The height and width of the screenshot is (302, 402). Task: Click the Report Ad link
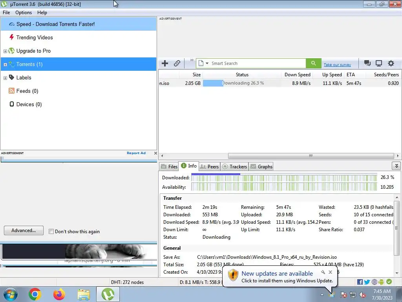click(x=136, y=153)
